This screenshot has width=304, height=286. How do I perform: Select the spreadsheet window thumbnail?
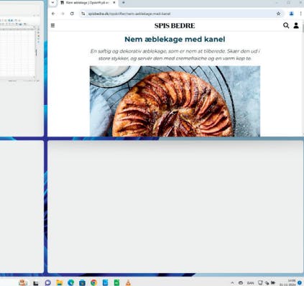click(20, 49)
